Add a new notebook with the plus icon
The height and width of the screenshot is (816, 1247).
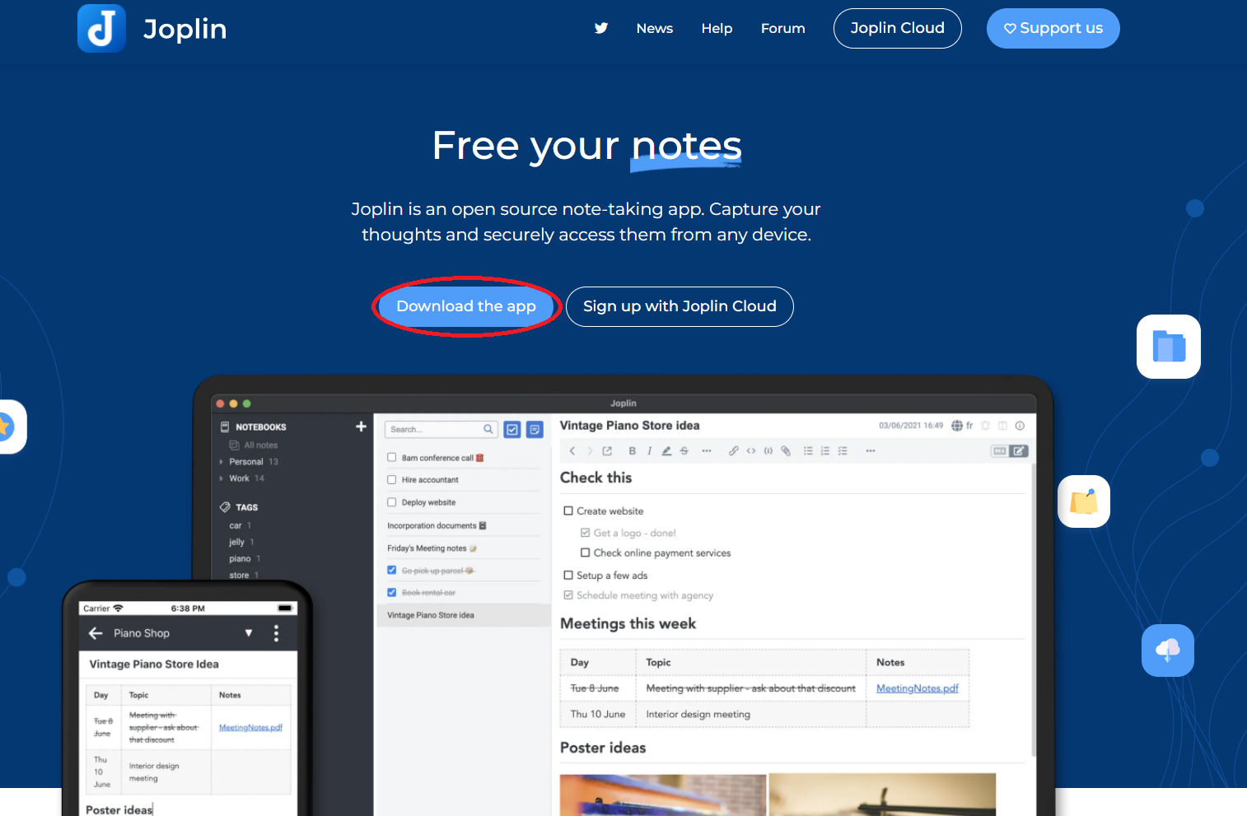361,427
